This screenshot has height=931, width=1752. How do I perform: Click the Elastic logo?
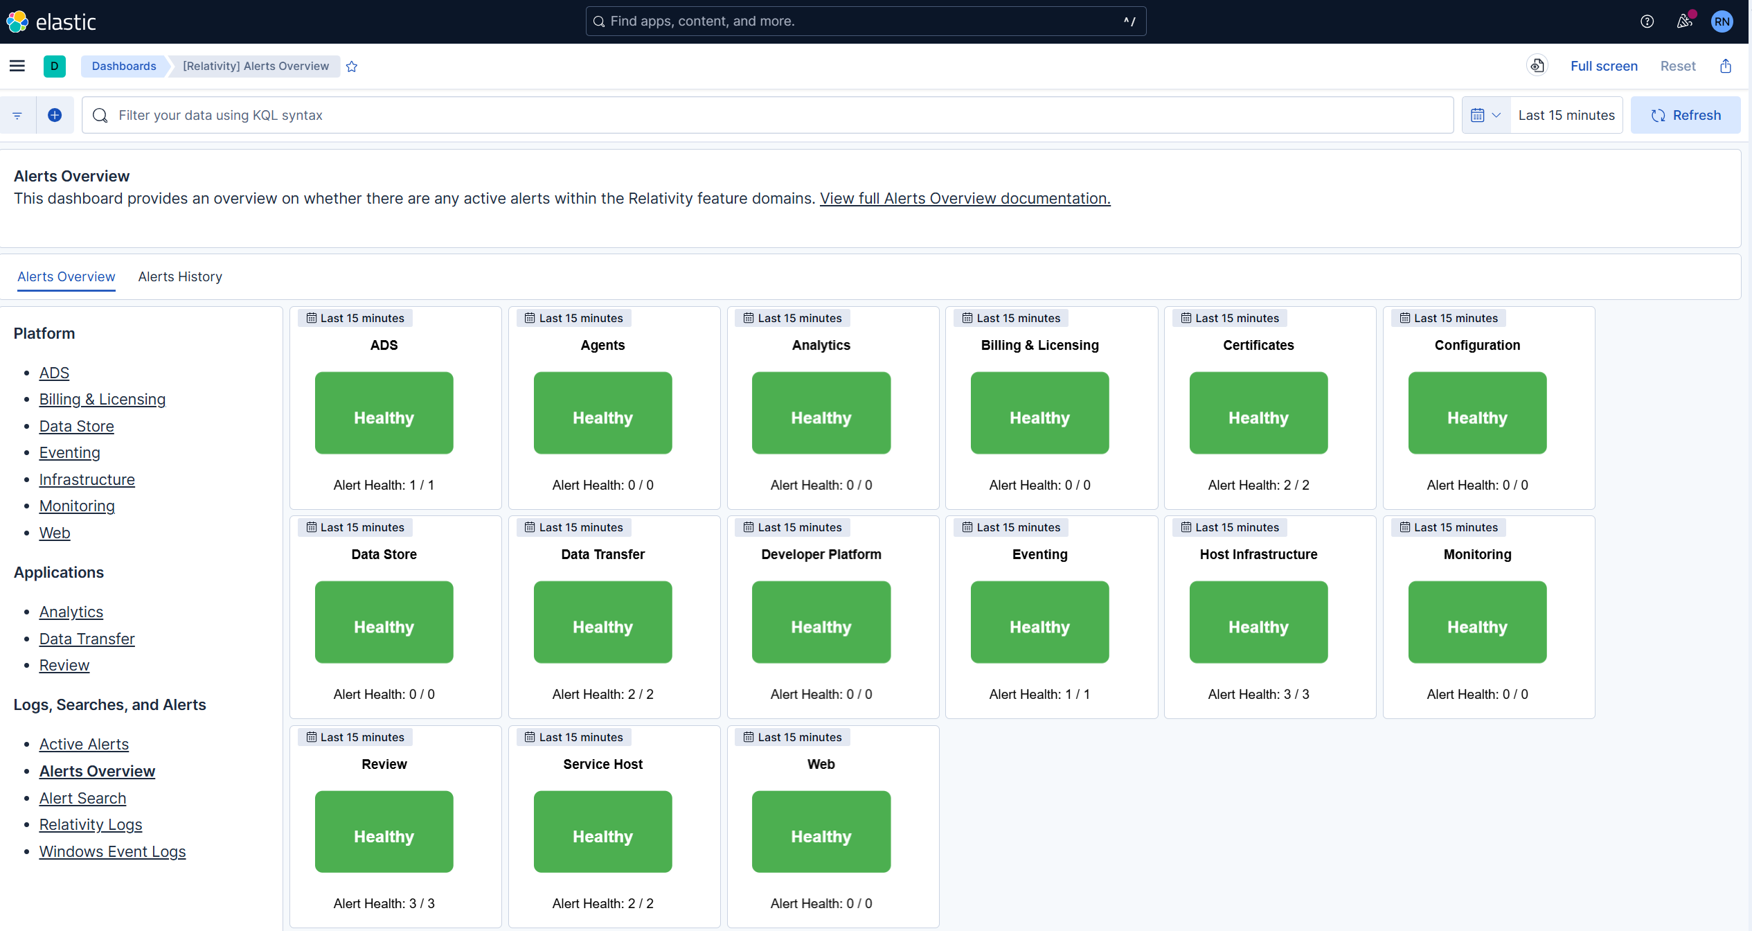pos(52,21)
